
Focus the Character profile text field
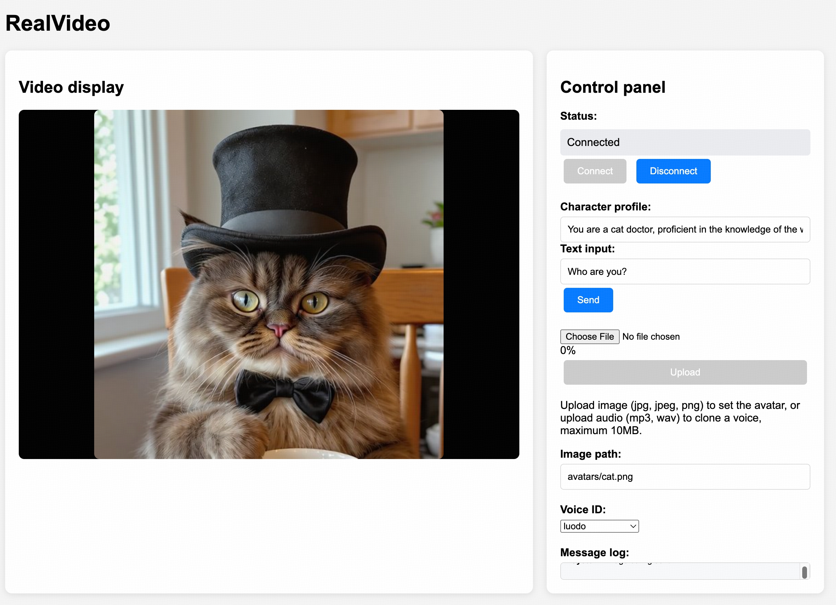pos(684,230)
